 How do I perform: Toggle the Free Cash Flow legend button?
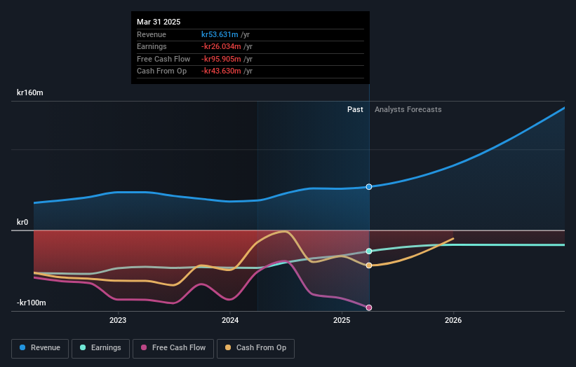click(173, 348)
